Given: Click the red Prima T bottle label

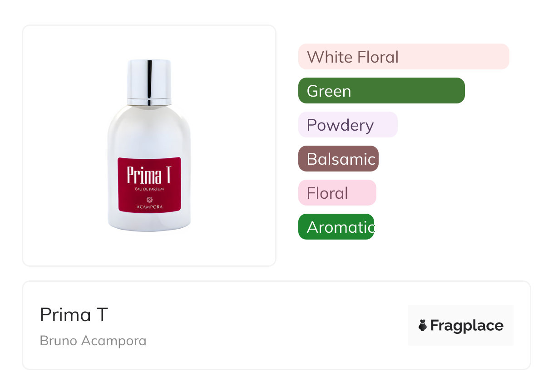Looking at the screenshot, I should [x=149, y=184].
